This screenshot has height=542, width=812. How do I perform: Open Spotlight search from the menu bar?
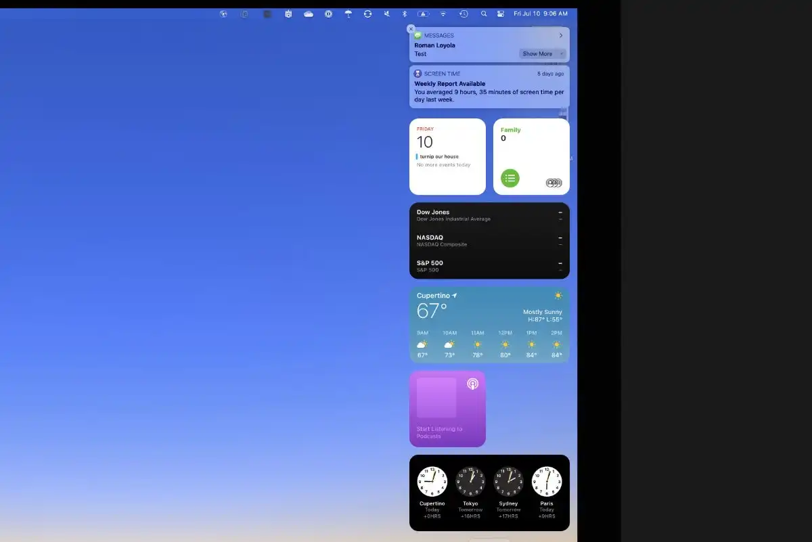click(483, 14)
